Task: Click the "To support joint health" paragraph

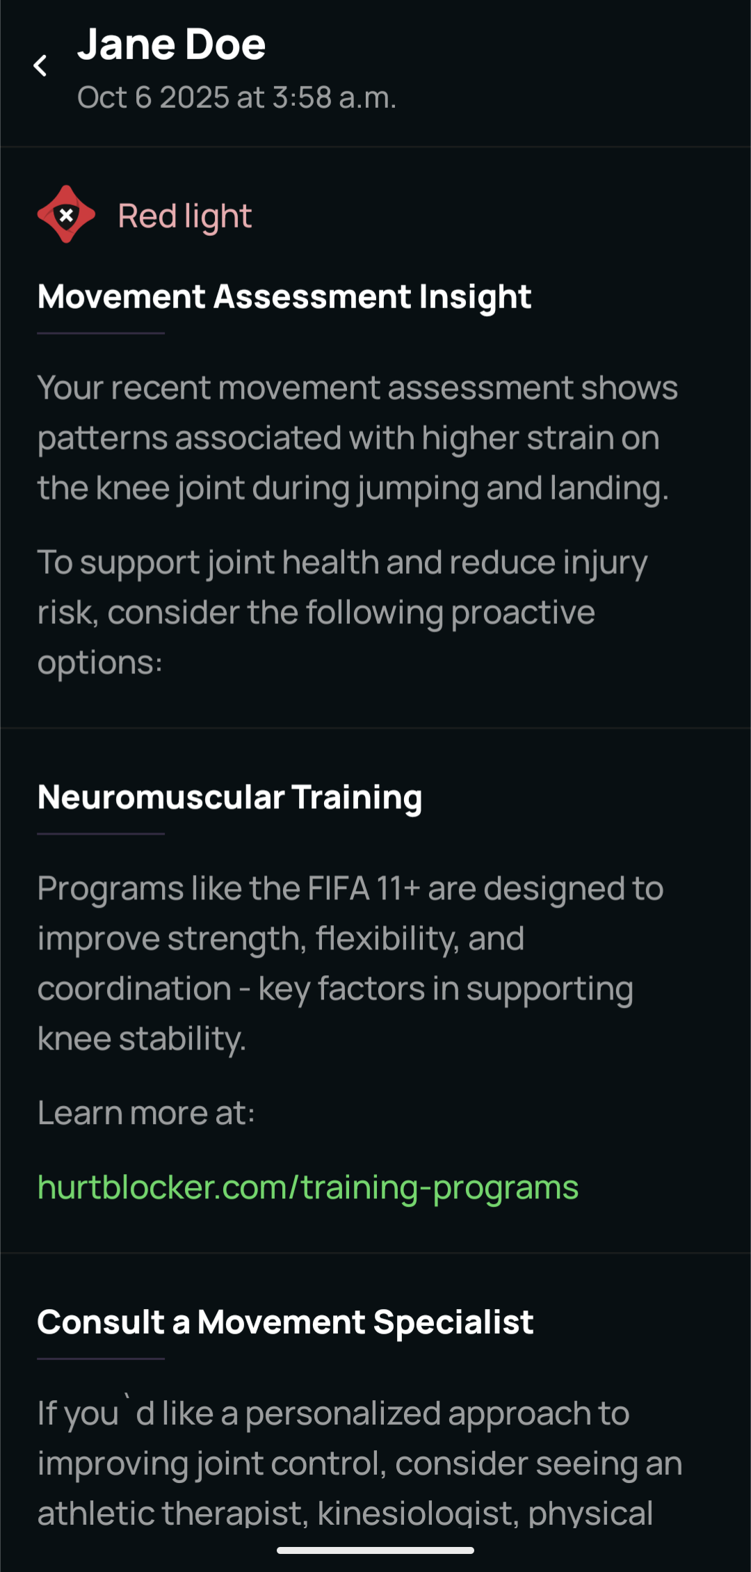Action: [x=342, y=612]
